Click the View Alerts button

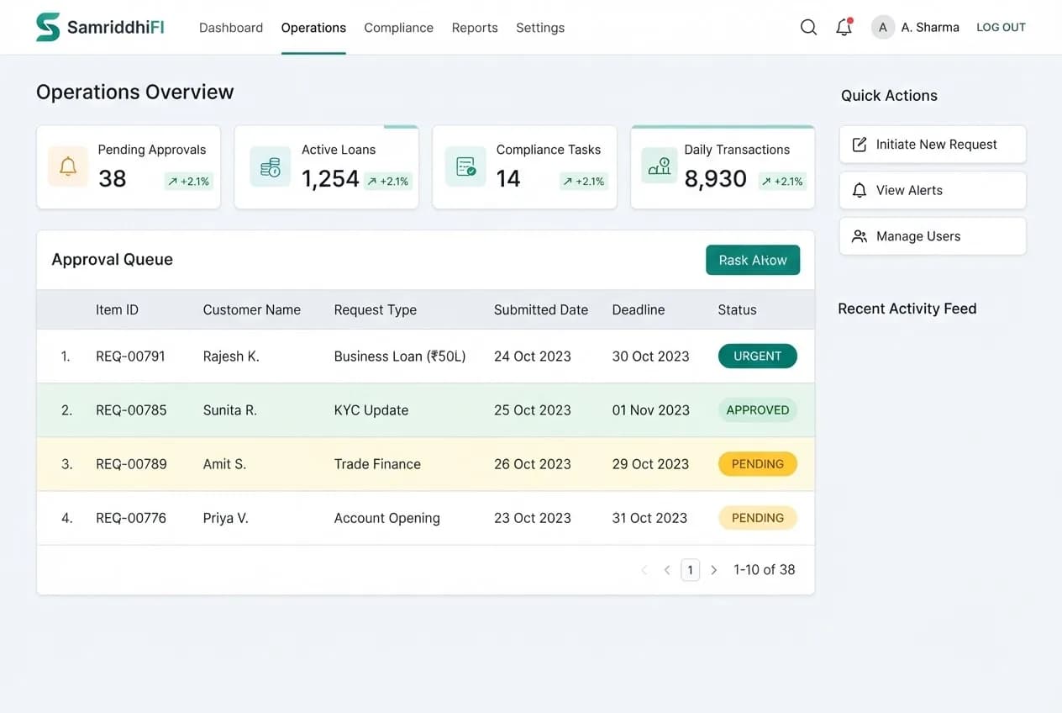pos(933,190)
